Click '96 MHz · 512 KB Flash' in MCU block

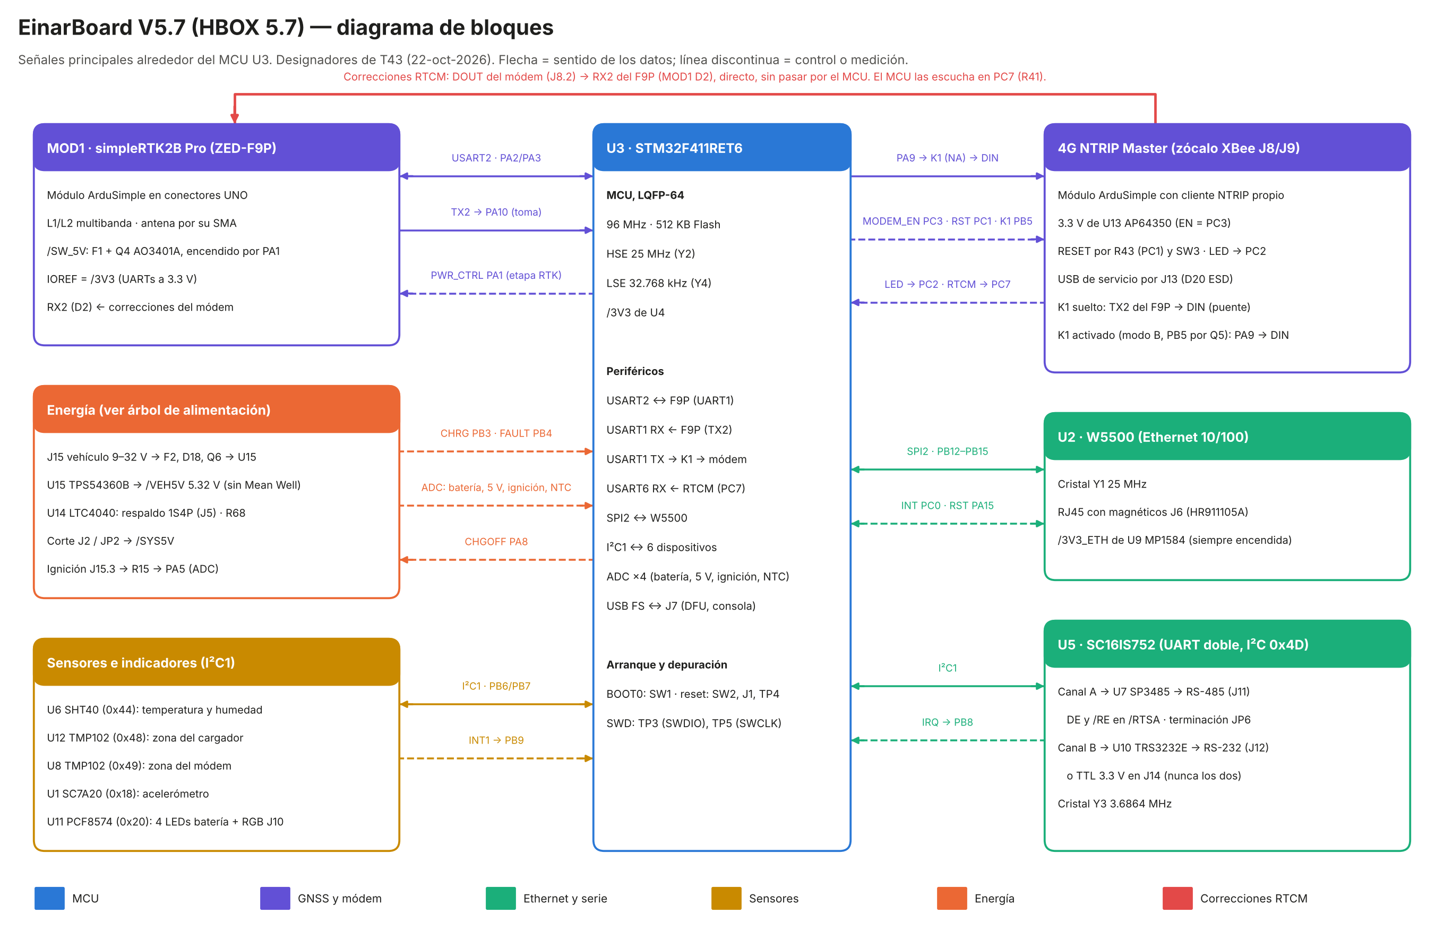point(663,224)
